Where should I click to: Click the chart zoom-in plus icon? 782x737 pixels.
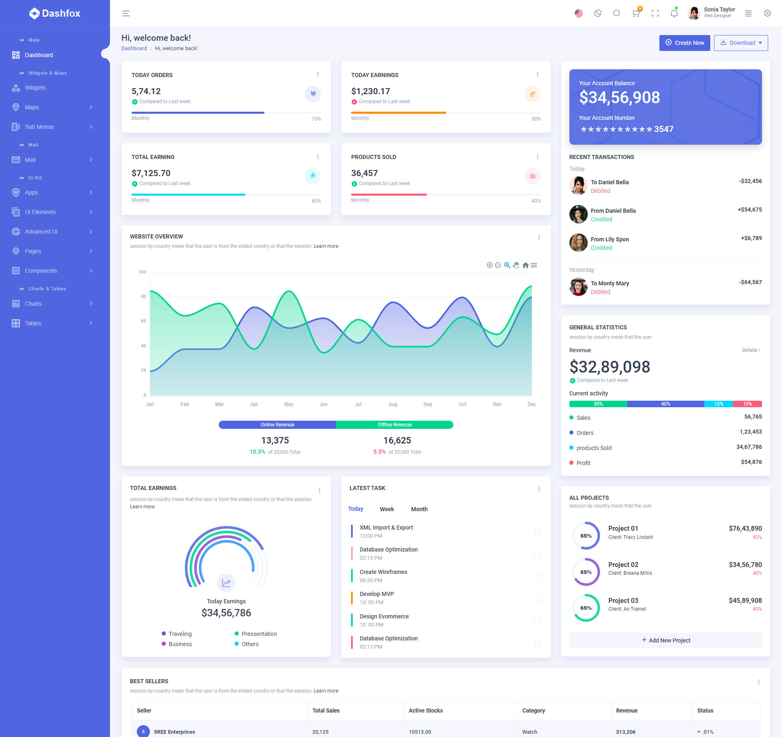tap(490, 265)
